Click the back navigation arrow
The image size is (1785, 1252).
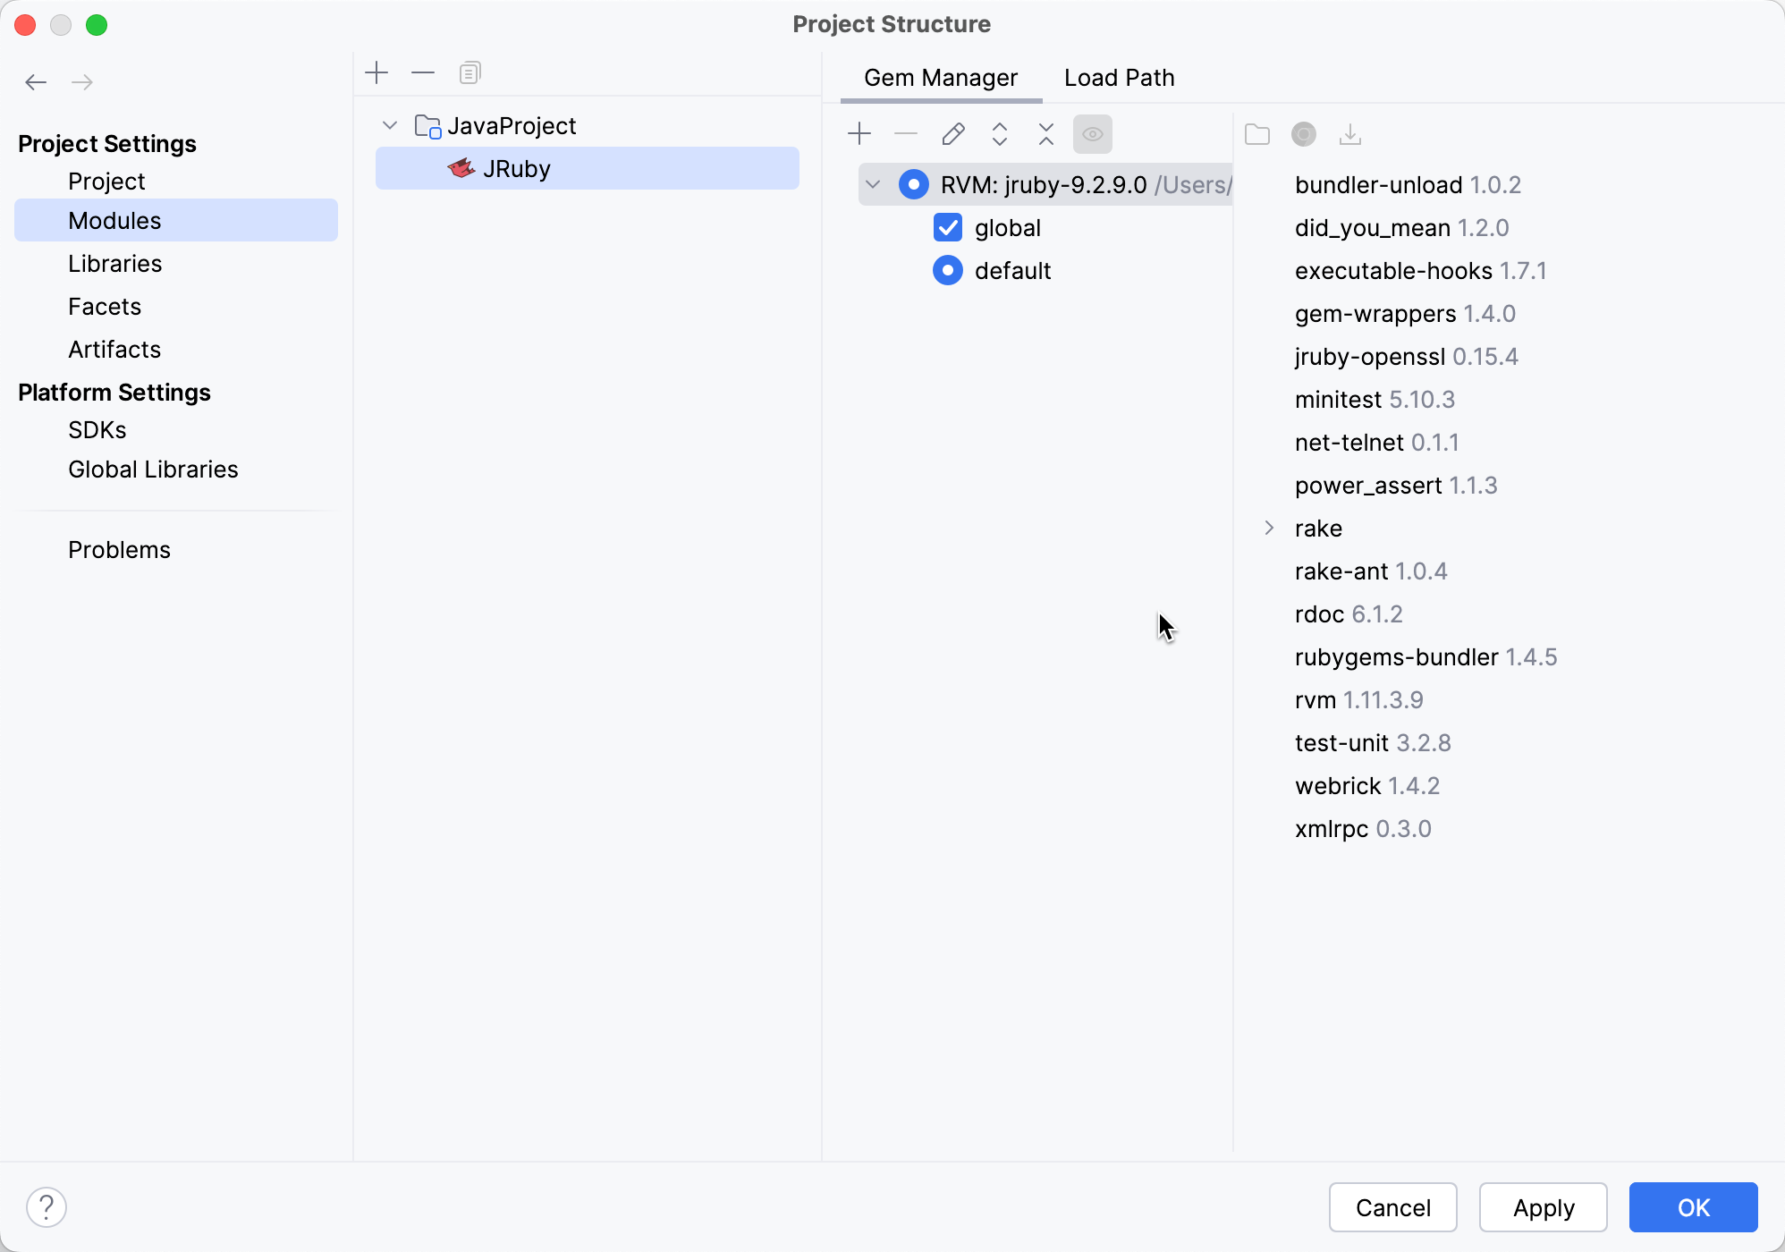pyautogui.click(x=36, y=82)
